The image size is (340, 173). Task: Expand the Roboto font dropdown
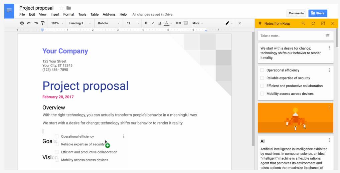click(108, 23)
